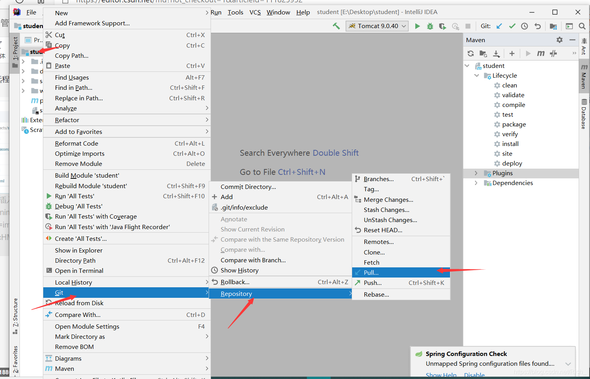Click Branches... menu entry
Viewport: 590px width, 379px height.
click(x=401, y=179)
